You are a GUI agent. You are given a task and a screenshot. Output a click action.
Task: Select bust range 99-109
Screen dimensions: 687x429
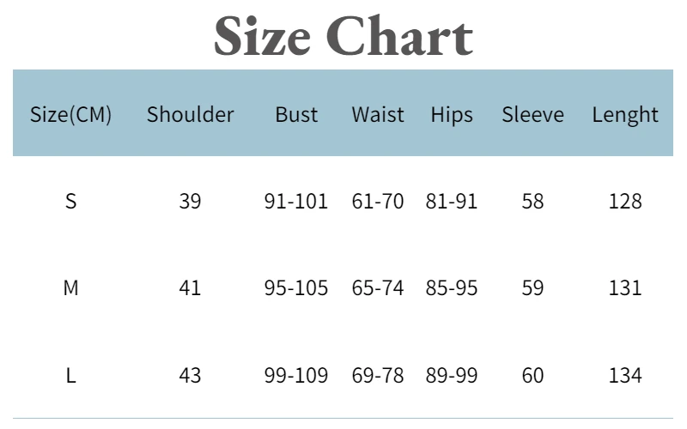click(296, 375)
